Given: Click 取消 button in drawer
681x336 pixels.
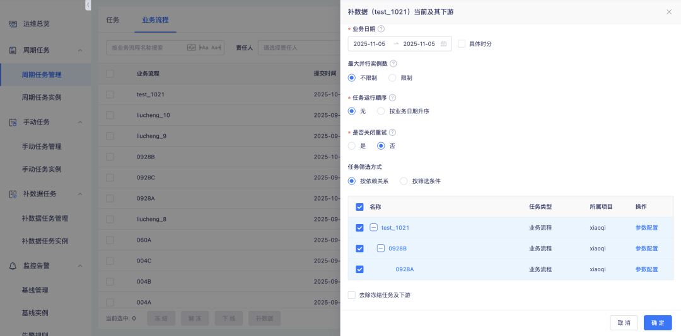Looking at the screenshot, I should (x=624, y=323).
